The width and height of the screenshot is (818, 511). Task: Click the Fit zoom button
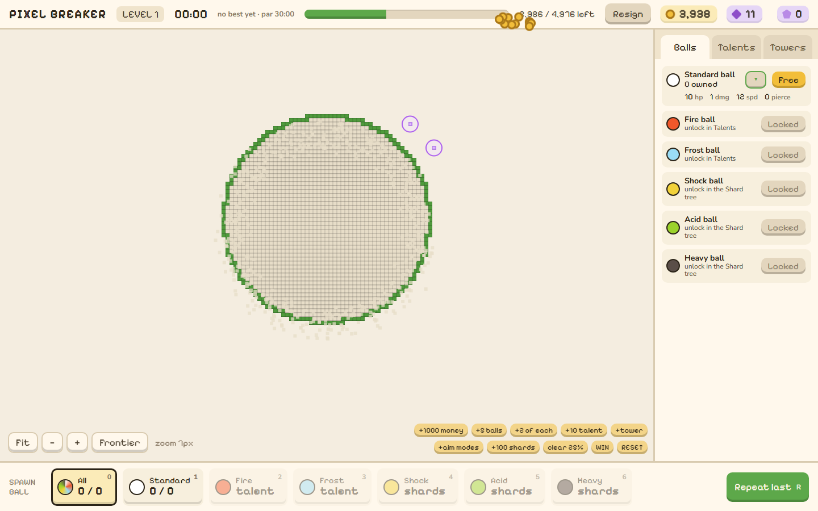(23, 442)
